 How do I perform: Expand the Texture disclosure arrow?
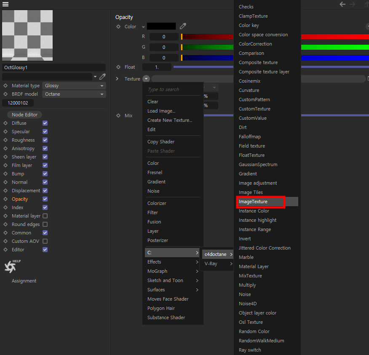(x=117, y=79)
